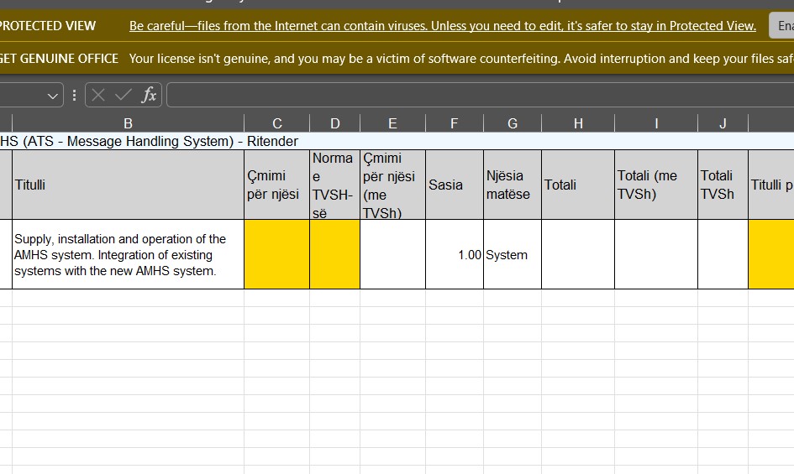Click the three-dot handle beside Name Box
Screen dimensions: 794x474
click(74, 95)
